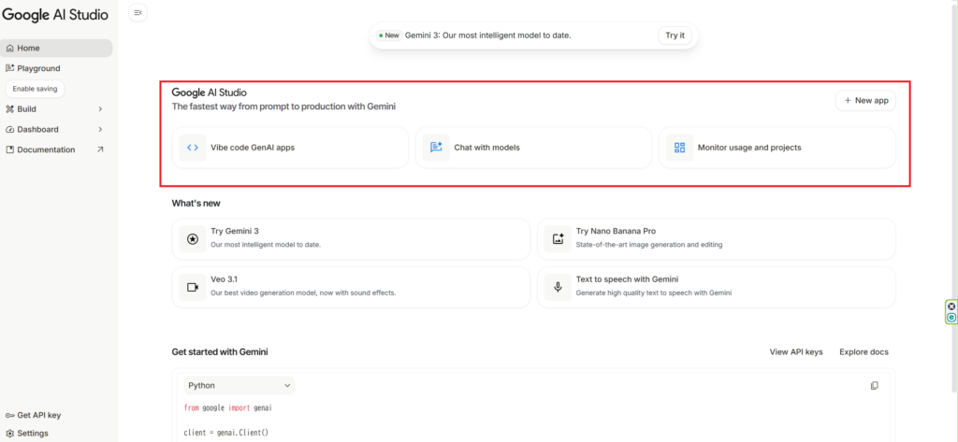
Task: Collapse the sidebar with the panel toggle icon
Action: click(138, 12)
